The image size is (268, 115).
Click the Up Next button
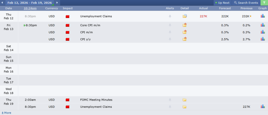(x=222, y=3)
